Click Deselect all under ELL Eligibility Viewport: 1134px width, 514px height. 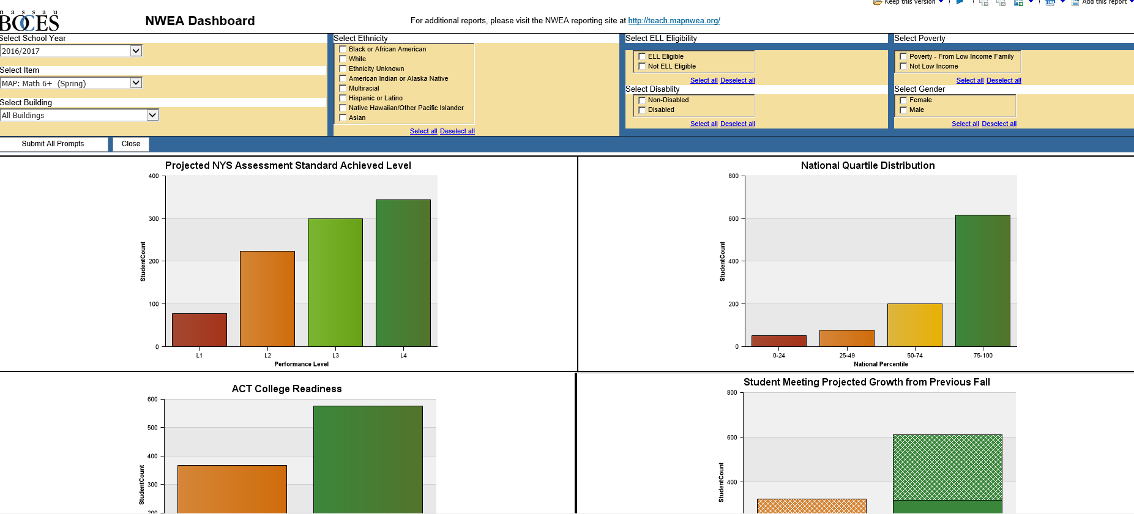point(737,80)
